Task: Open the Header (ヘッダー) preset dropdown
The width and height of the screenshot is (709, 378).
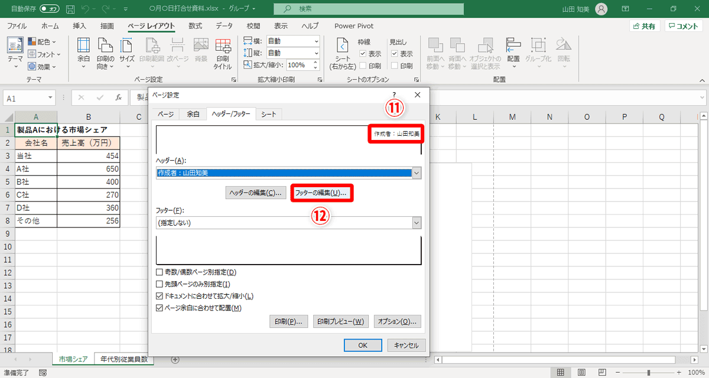Action: click(417, 173)
